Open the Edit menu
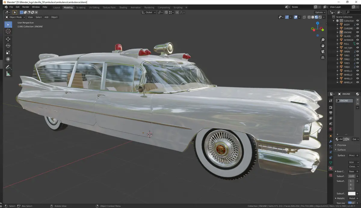This screenshot has width=361, height=208. pyautogui.click(x=18, y=7)
